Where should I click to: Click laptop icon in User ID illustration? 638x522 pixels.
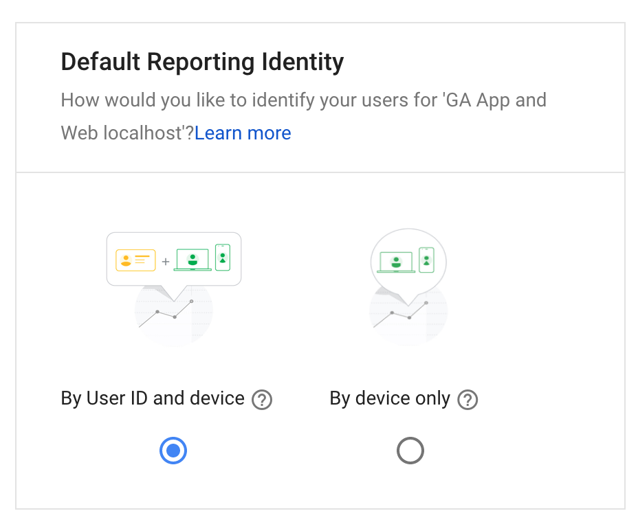192,260
